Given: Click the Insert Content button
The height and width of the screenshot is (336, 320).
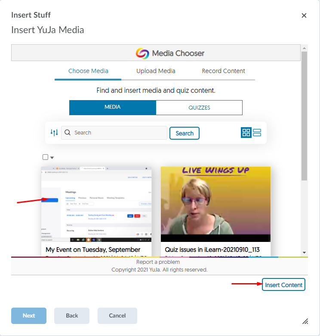Looking at the screenshot, I should pos(283,285).
